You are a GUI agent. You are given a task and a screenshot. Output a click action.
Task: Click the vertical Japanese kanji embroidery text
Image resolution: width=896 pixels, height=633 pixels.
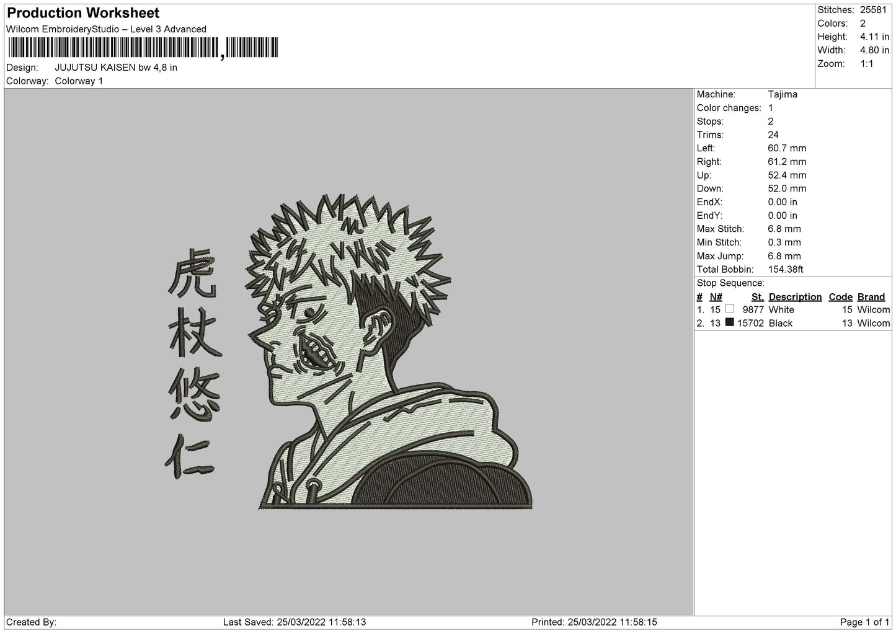click(x=192, y=363)
